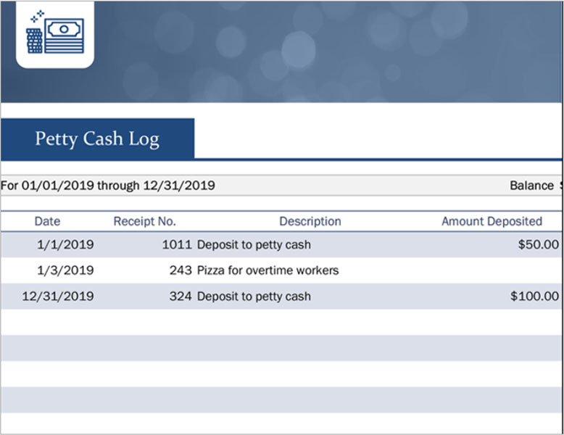Click receipt number 324 cell
Viewport: 564px width, 435px height.
click(181, 296)
